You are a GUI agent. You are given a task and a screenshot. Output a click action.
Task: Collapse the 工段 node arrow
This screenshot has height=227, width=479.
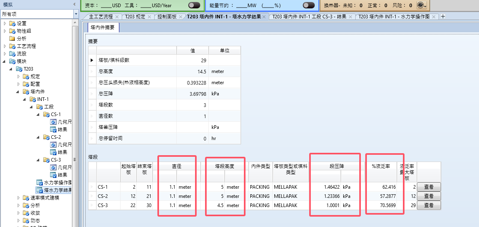click(32, 107)
